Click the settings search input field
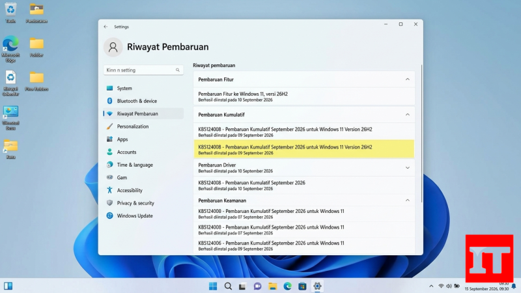 click(143, 70)
